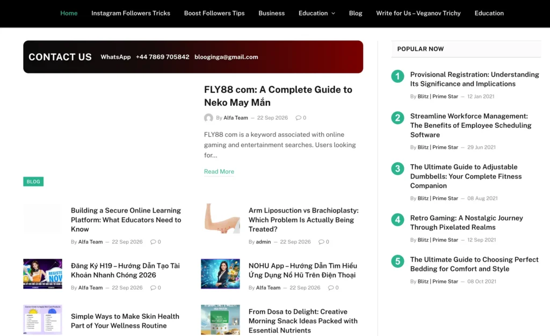The image size is (550, 336).
Task: Open Ultimate Guide to Adjustable Dumbbells article
Action: pos(466,176)
